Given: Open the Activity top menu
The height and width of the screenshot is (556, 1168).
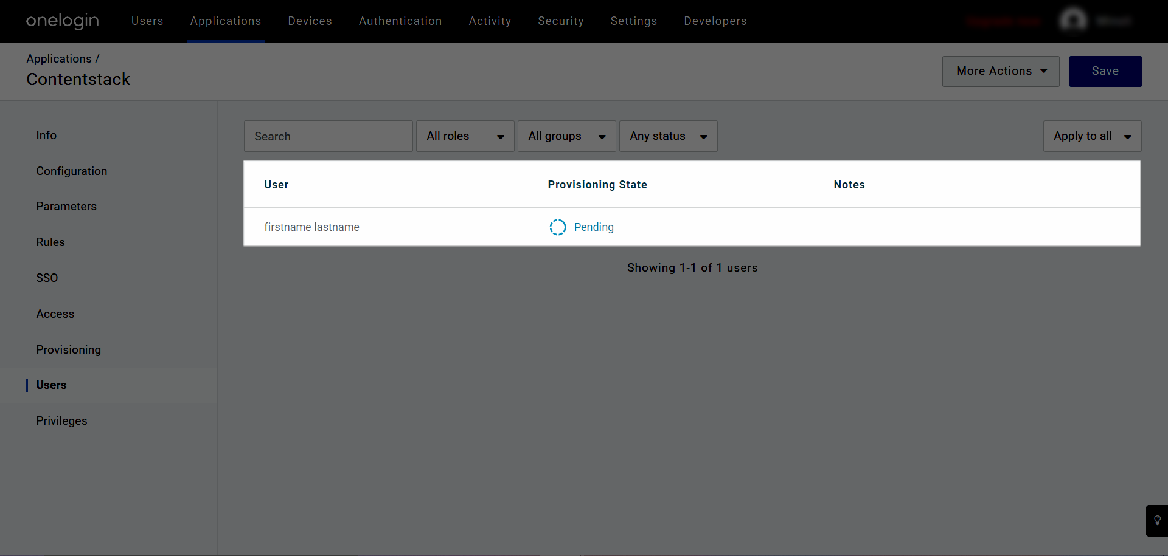Looking at the screenshot, I should pyautogui.click(x=490, y=21).
